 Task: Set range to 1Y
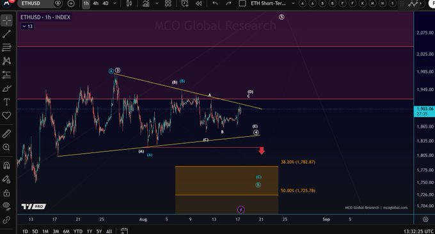[90, 231]
